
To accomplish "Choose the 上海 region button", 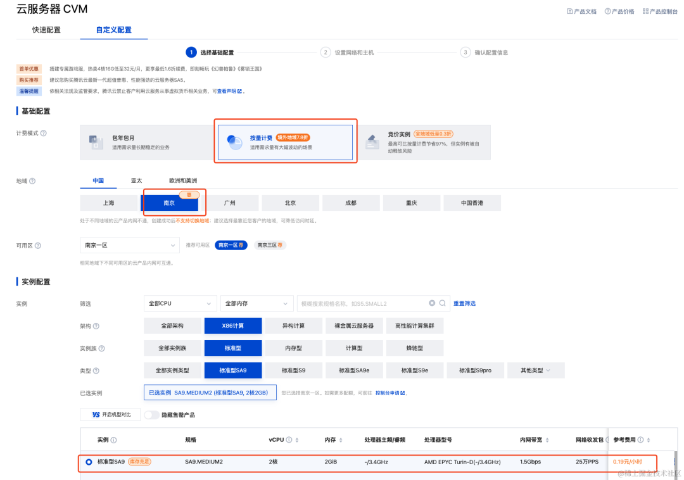I will (x=109, y=203).
